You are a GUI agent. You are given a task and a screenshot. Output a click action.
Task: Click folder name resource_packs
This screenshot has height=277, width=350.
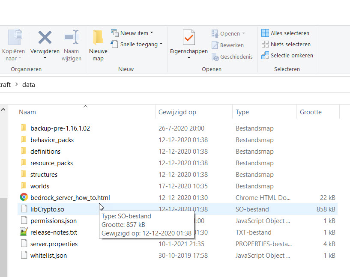(x=51, y=163)
